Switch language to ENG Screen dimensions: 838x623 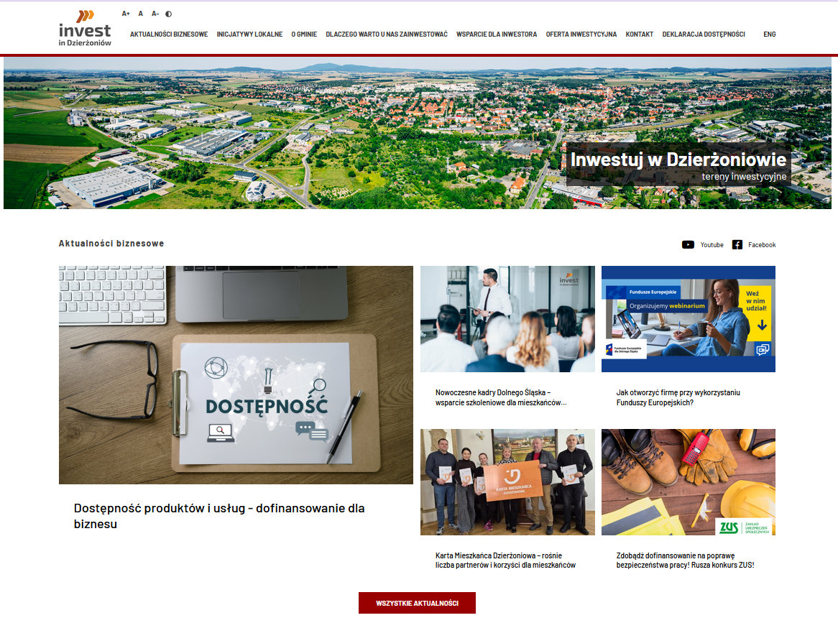point(769,34)
